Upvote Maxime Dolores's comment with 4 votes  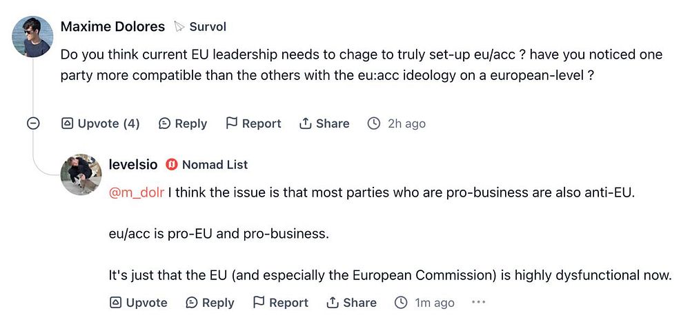100,123
